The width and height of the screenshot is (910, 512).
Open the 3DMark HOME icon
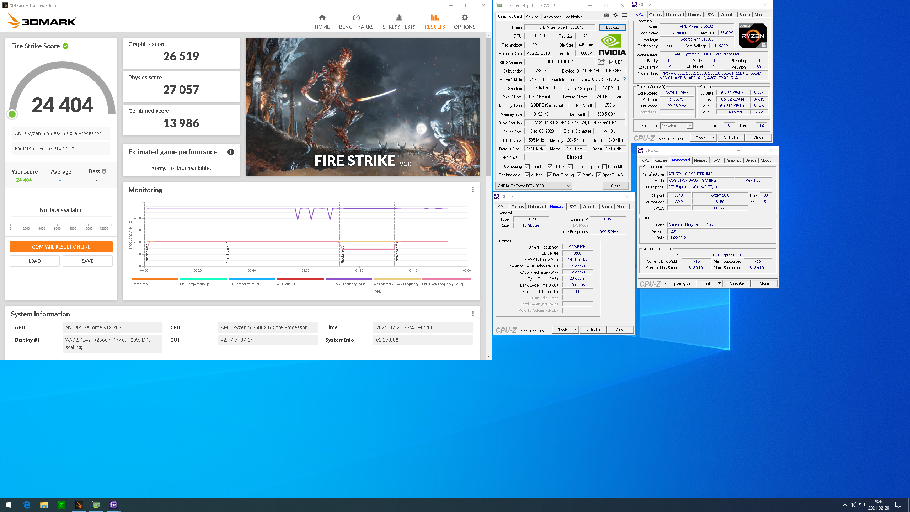coord(322,17)
